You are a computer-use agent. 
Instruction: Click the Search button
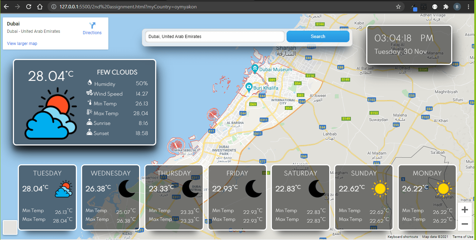(318, 36)
